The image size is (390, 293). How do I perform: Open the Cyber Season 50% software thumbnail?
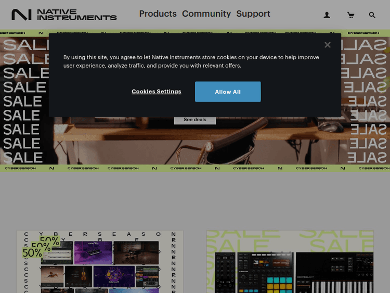[x=100, y=262]
